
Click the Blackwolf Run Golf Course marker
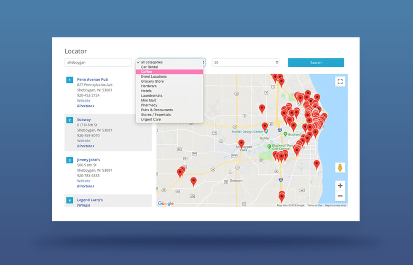(269, 147)
